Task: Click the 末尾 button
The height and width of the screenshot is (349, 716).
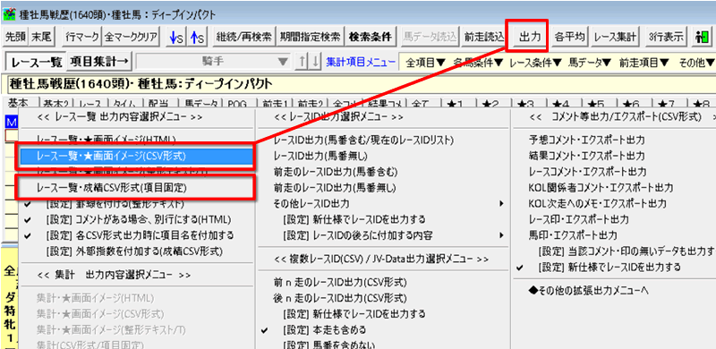Action: pos(41,37)
